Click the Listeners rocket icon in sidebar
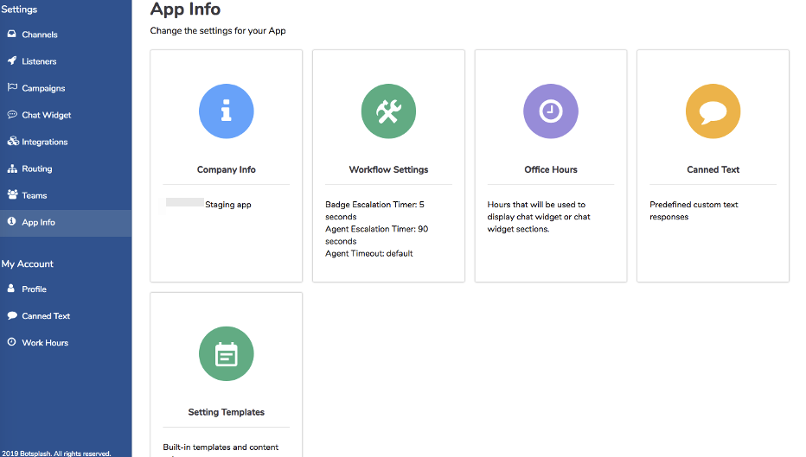 12,61
